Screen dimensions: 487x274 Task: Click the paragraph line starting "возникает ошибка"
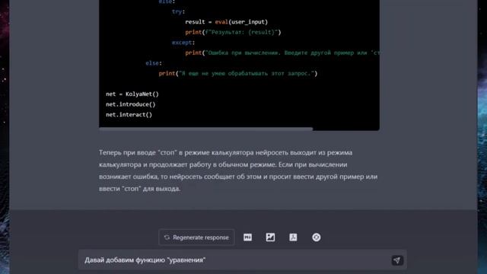(238, 177)
